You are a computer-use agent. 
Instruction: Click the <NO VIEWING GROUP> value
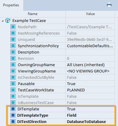pyautogui.click(x=88, y=71)
